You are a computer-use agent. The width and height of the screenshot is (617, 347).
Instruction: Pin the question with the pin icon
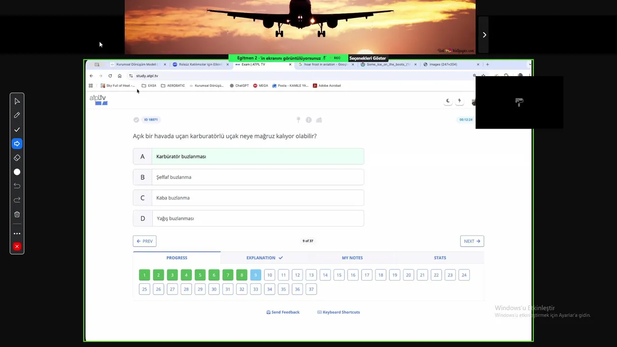click(298, 120)
